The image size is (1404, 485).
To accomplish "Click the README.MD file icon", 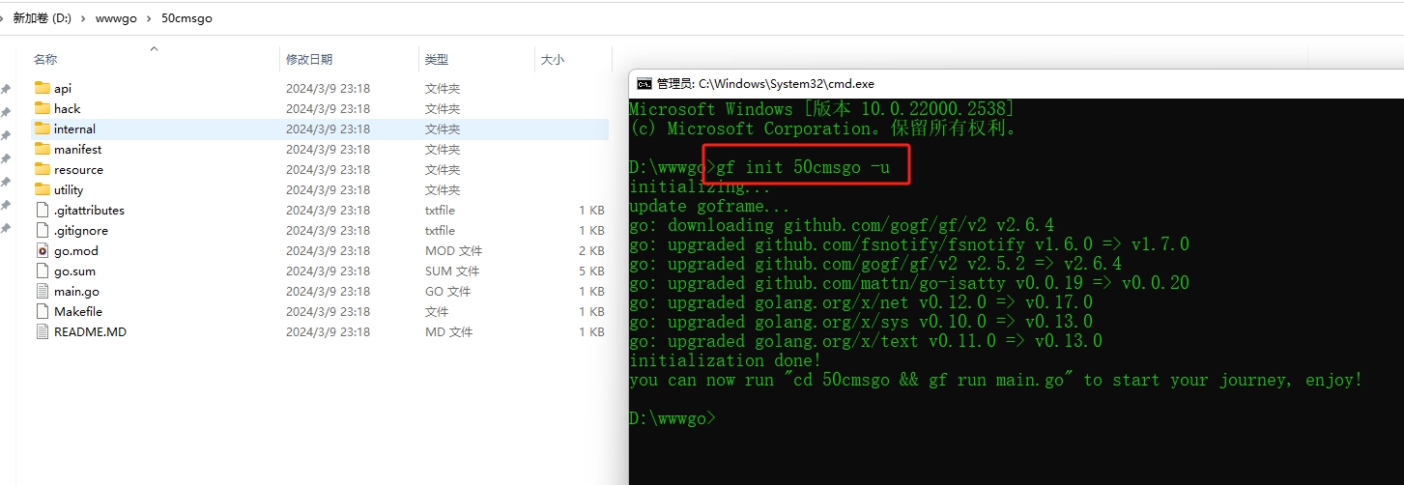I will [x=42, y=331].
